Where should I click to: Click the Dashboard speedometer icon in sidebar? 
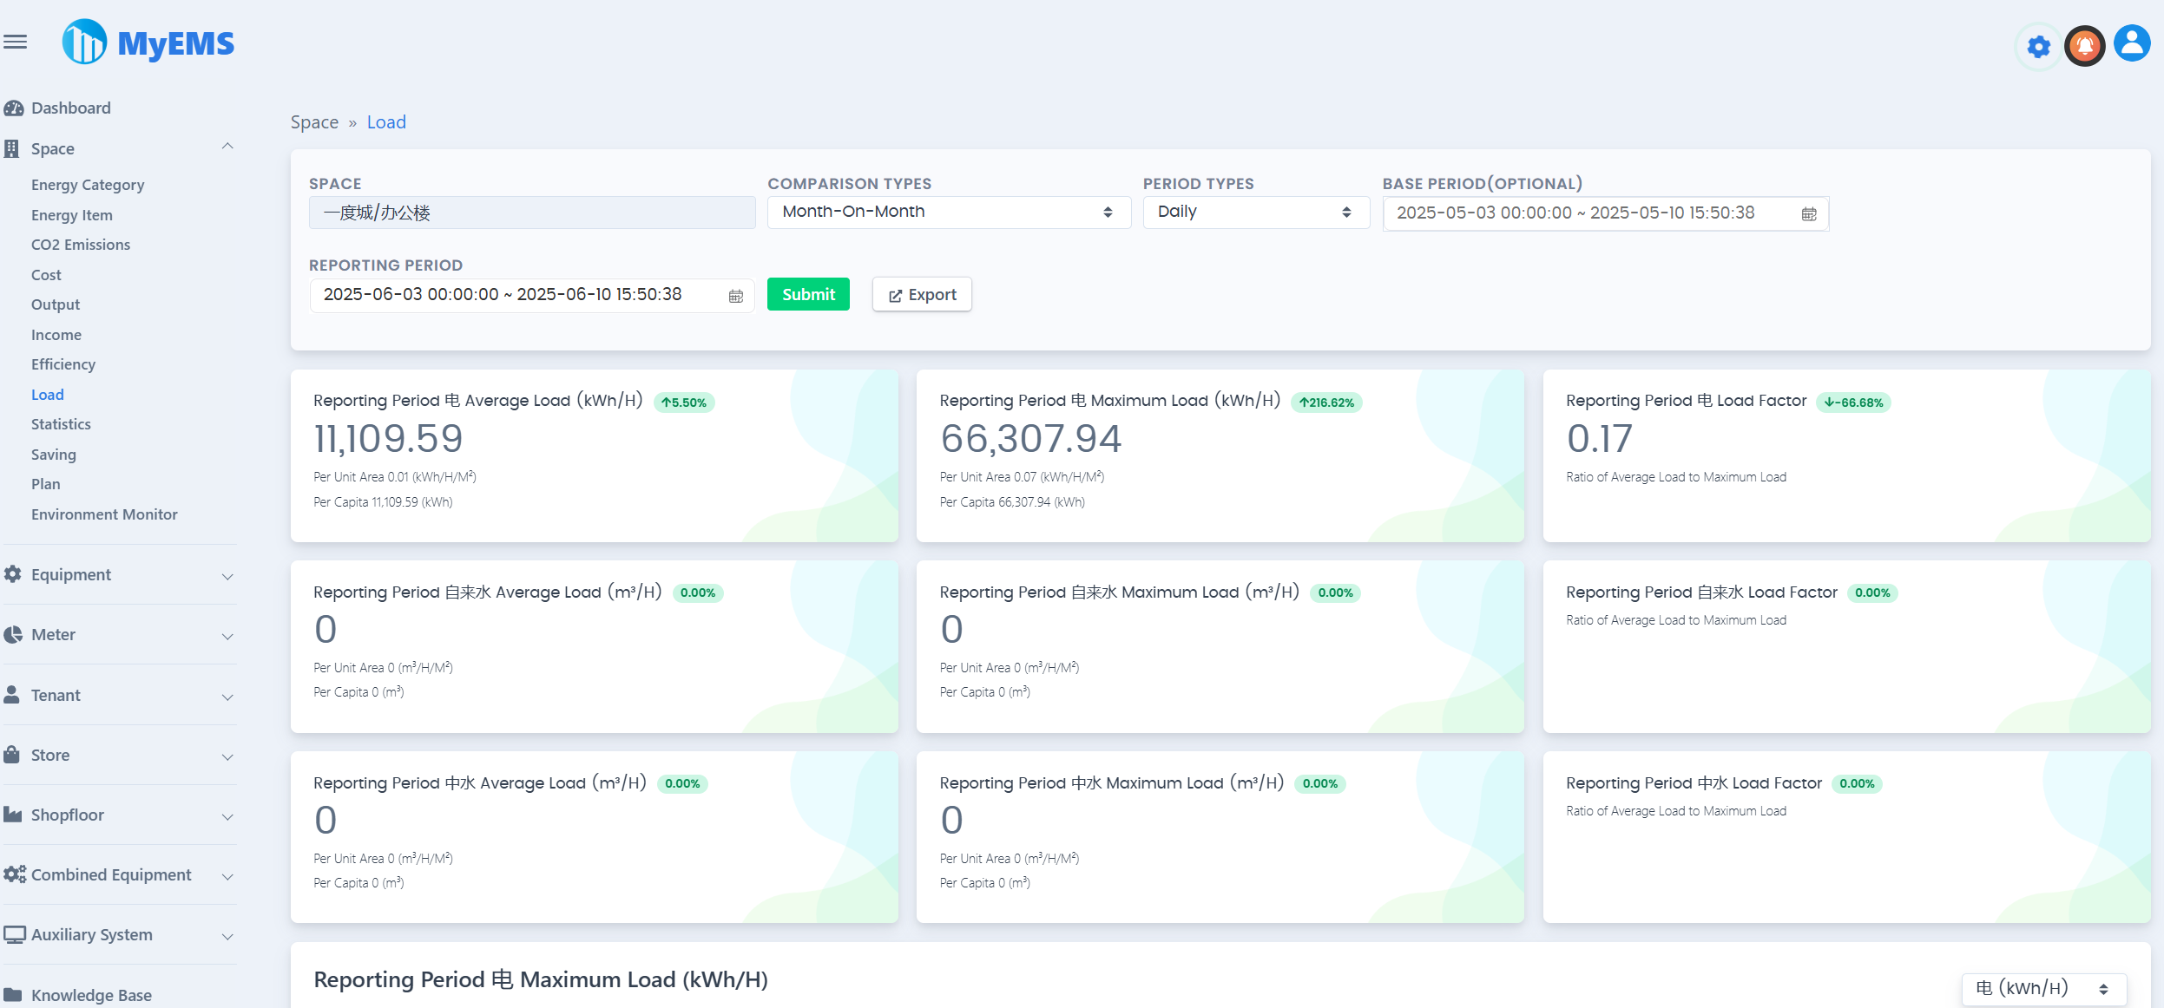14,107
